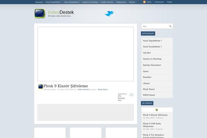
Task: Click the Email link in top bar
Action: click(x=169, y=2)
